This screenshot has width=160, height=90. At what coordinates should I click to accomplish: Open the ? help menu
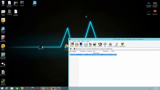[90, 41]
